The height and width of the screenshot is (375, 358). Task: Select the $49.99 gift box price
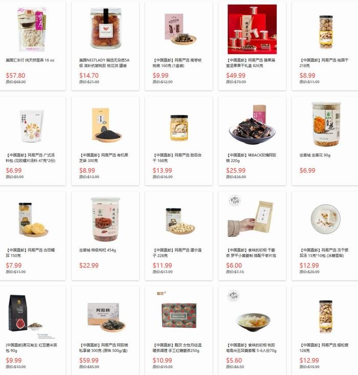click(236, 75)
